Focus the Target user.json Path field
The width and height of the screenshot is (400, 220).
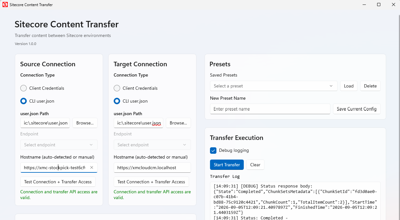(138, 123)
